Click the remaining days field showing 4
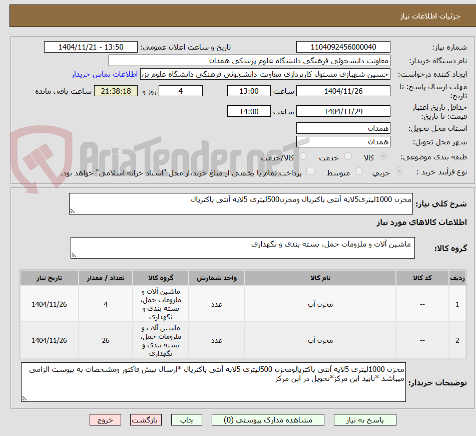The image size is (476, 436). (x=181, y=91)
